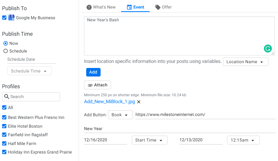Open the Location Name variable dropdown
This screenshot has height=161, width=278.
coord(245,62)
